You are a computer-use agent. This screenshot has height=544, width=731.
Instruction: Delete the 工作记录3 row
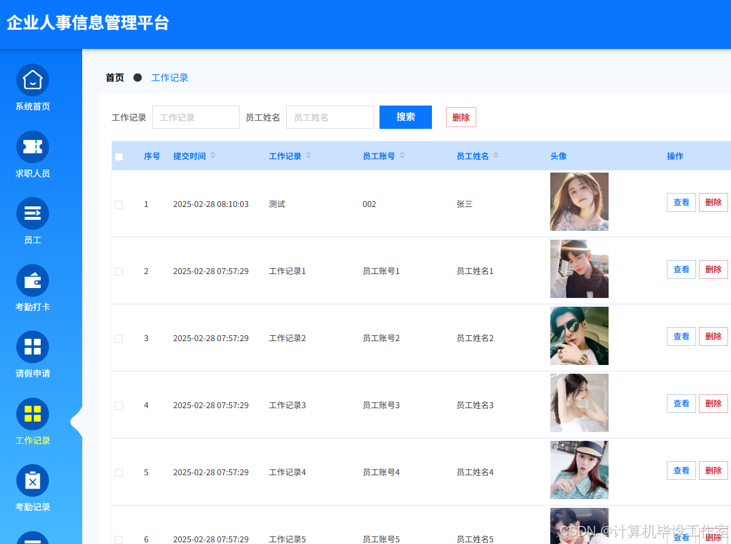click(x=714, y=403)
